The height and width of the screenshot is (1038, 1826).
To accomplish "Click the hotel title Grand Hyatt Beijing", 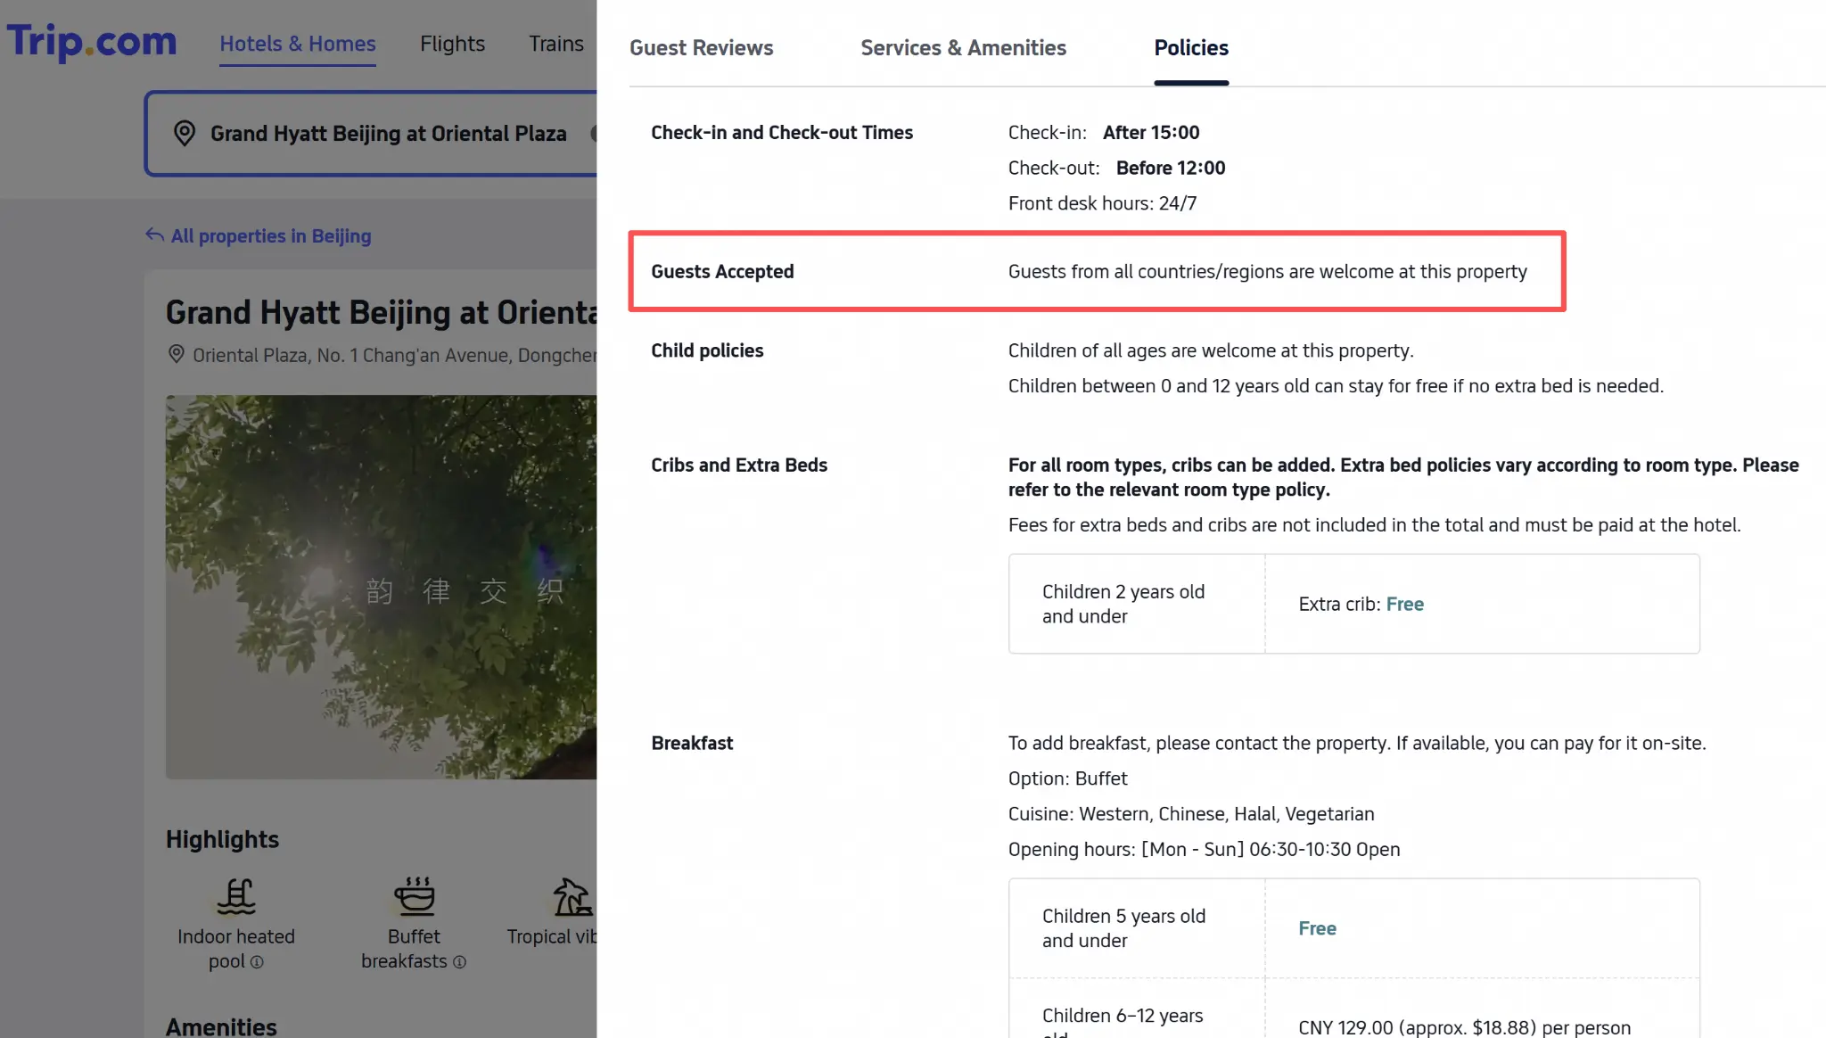I will 381,312.
